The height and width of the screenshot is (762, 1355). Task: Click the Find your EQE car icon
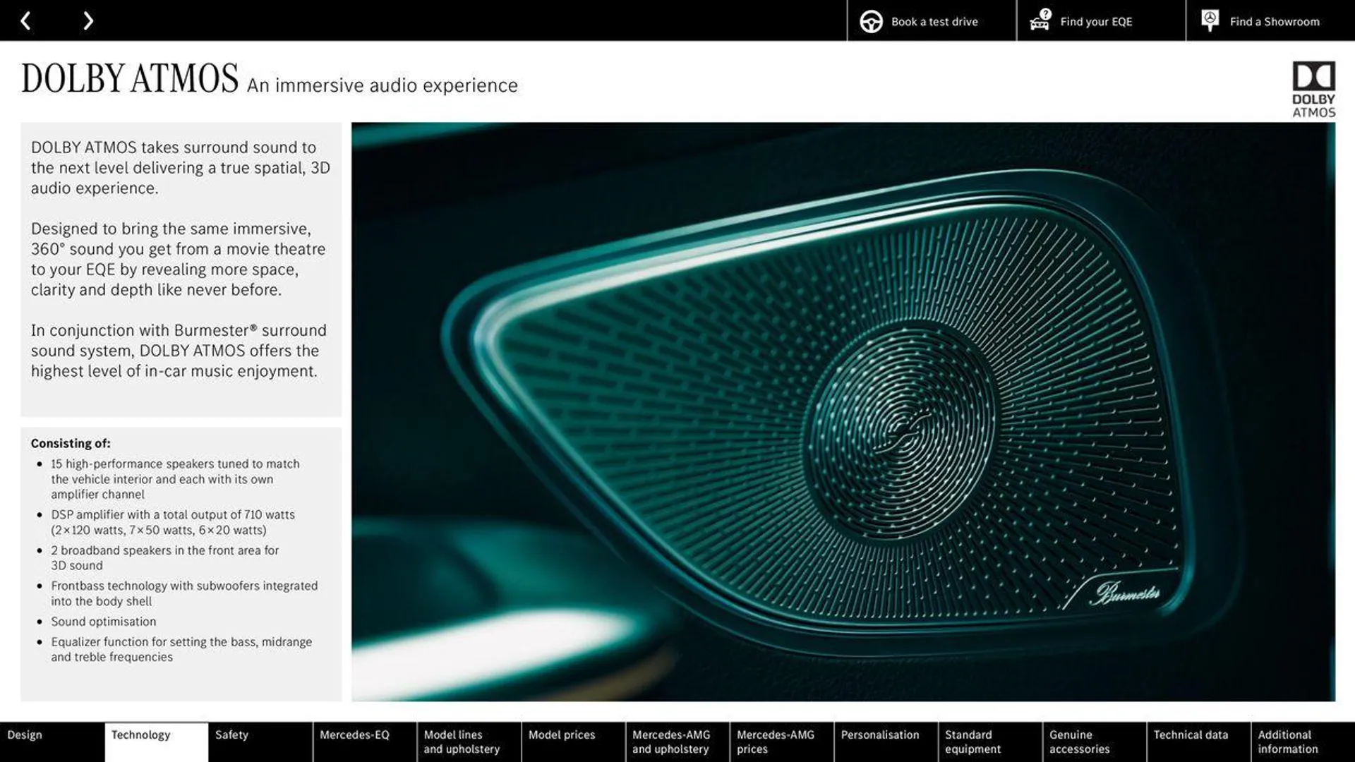tap(1040, 20)
